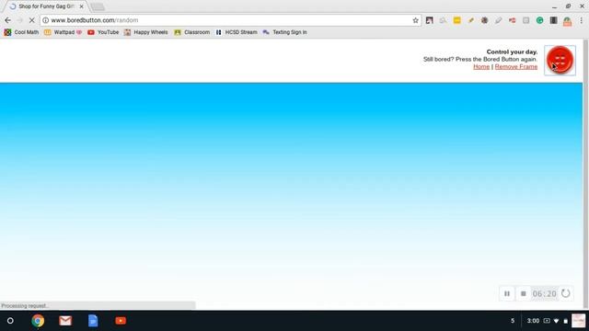Image resolution: width=589 pixels, height=331 pixels.
Task: Open the HCSD Stream bookmark
Action: coord(237,32)
